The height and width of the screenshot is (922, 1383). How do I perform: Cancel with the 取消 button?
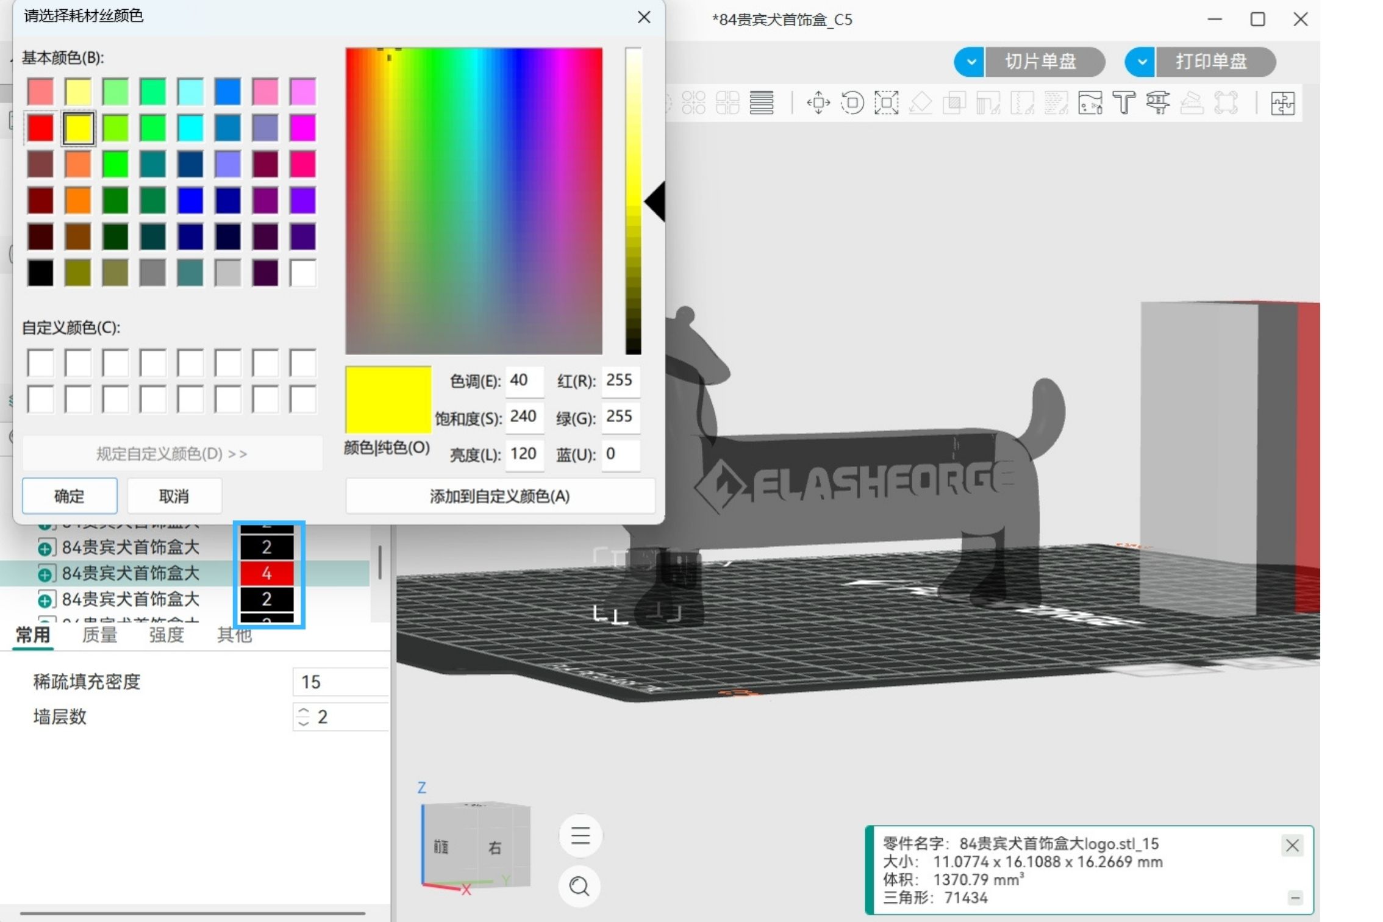[x=174, y=496]
